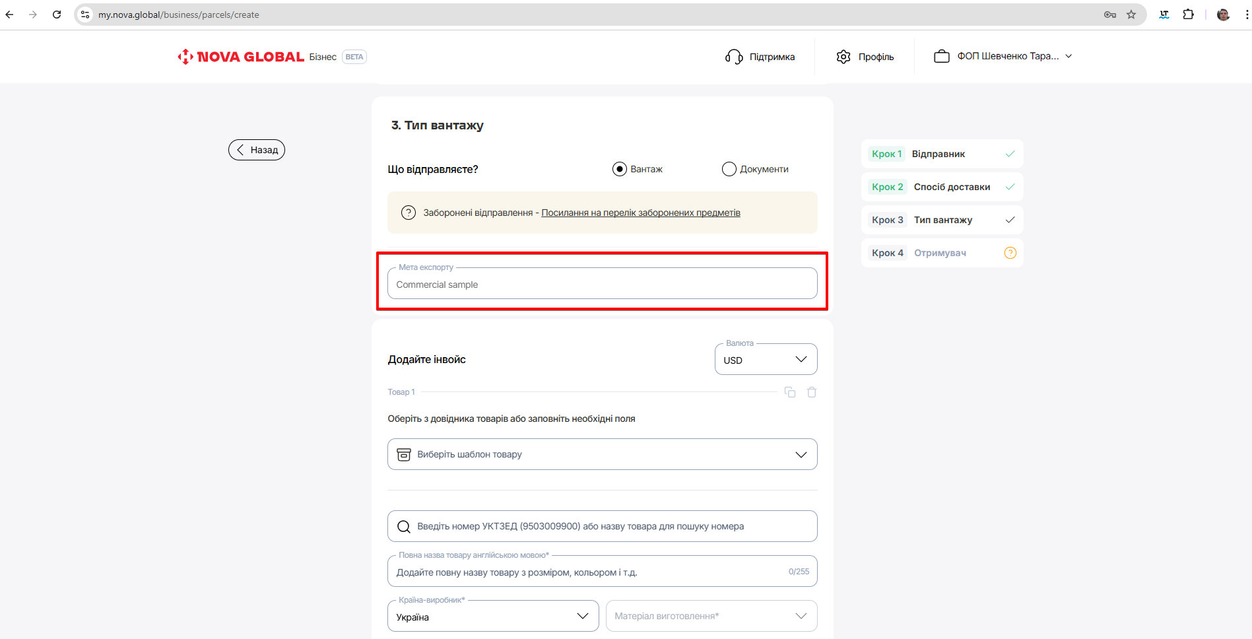Open the browser extensions puzzle icon
The image size is (1252, 639).
pos(1188,15)
